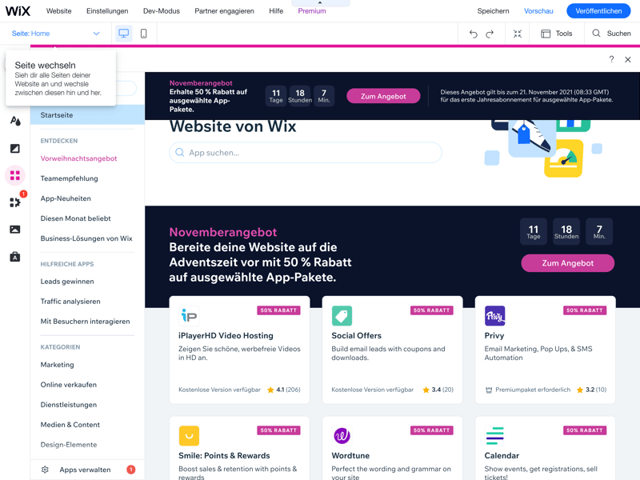Open Apps verwalten
This screenshot has width=640, height=480.
coord(85,470)
